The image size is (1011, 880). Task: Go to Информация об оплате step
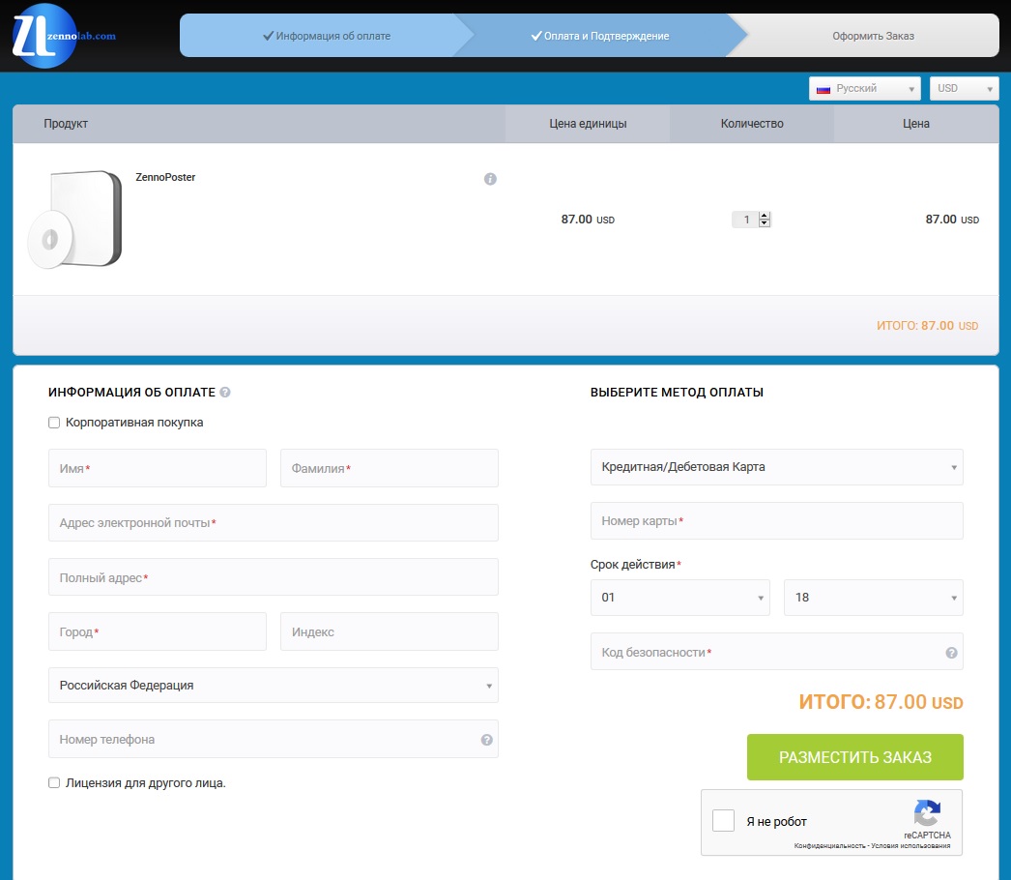coord(327,36)
